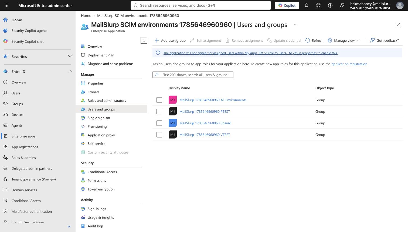Open the app launcher waffle icon
Viewport: 408px width, 232px height.
pos(6,5)
